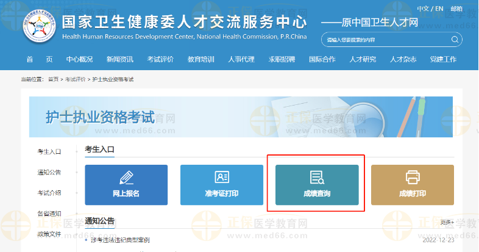Expand notices with 更多+ link
Viewport: 479px width, 252px height.
pos(447,222)
